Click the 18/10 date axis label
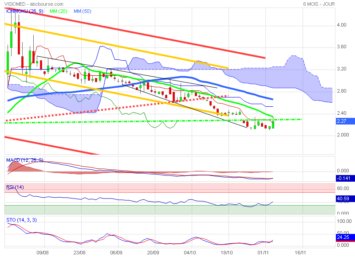The image size is (355, 257). click(x=227, y=253)
